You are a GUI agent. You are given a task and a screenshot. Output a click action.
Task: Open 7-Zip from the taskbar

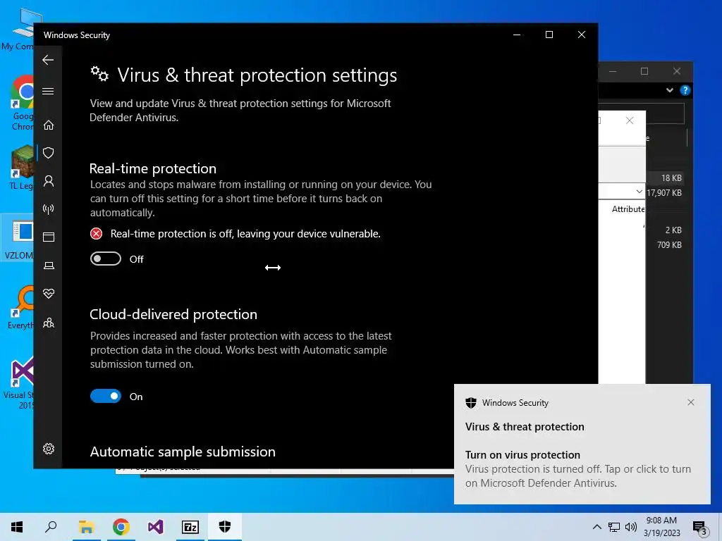point(190,527)
